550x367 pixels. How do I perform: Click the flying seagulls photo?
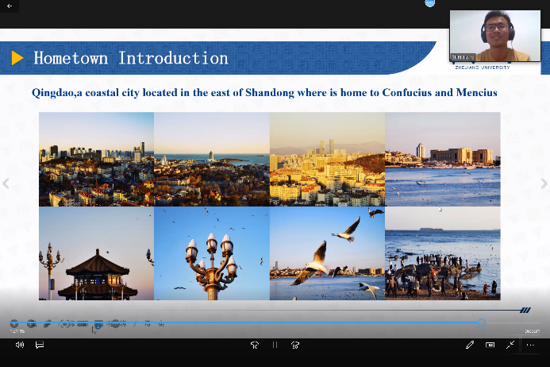point(327,253)
